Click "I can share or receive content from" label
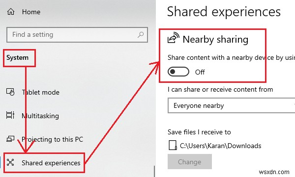This screenshot has height=177, width=295. click(x=220, y=90)
